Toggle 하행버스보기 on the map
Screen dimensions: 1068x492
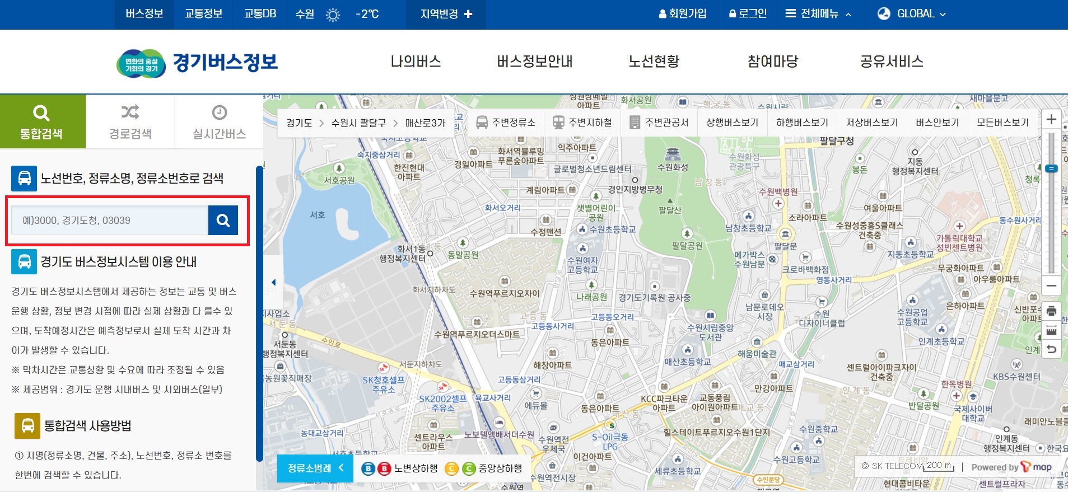[x=802, y=123]
